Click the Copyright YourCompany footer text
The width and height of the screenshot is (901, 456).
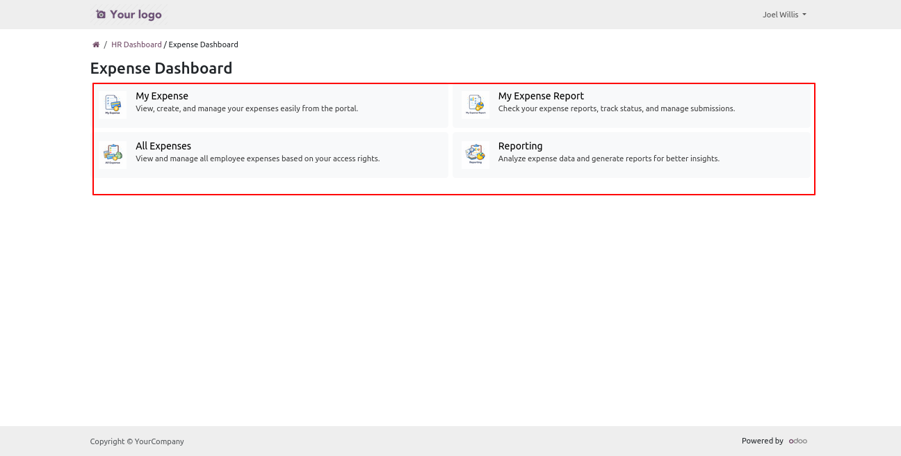[137, 441]
